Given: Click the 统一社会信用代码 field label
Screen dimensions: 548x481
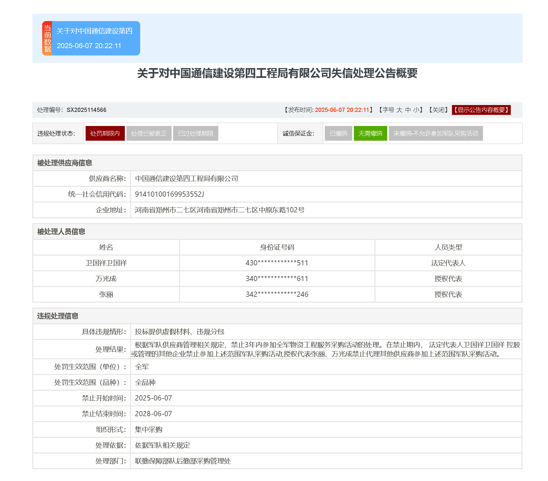Looking at the screenshot, I should [97, 194].
